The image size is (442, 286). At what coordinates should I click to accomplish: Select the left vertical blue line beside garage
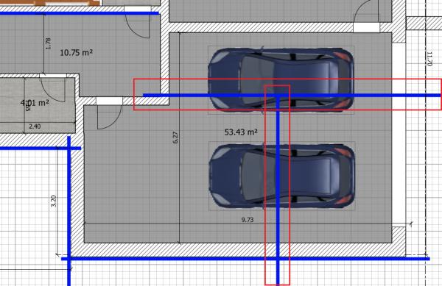(x=69, y=211)
